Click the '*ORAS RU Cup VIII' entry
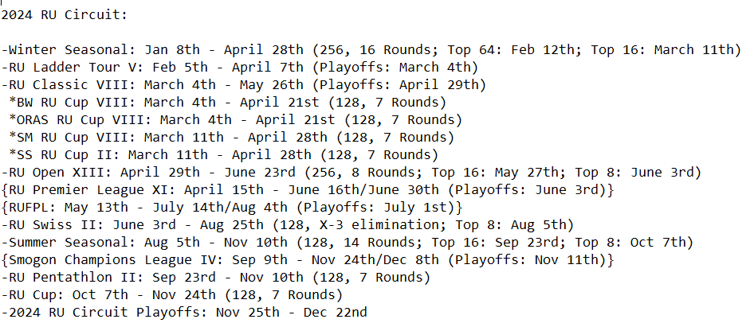 tap(235, 120)
